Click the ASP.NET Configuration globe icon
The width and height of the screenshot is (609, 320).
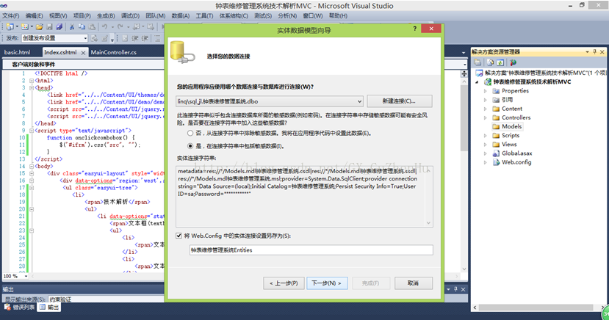513,62
